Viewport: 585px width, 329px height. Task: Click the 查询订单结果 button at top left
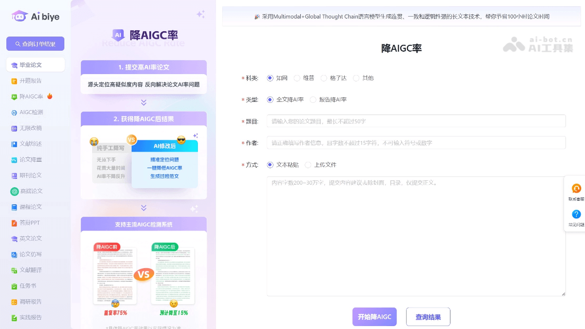coord(35,43)
